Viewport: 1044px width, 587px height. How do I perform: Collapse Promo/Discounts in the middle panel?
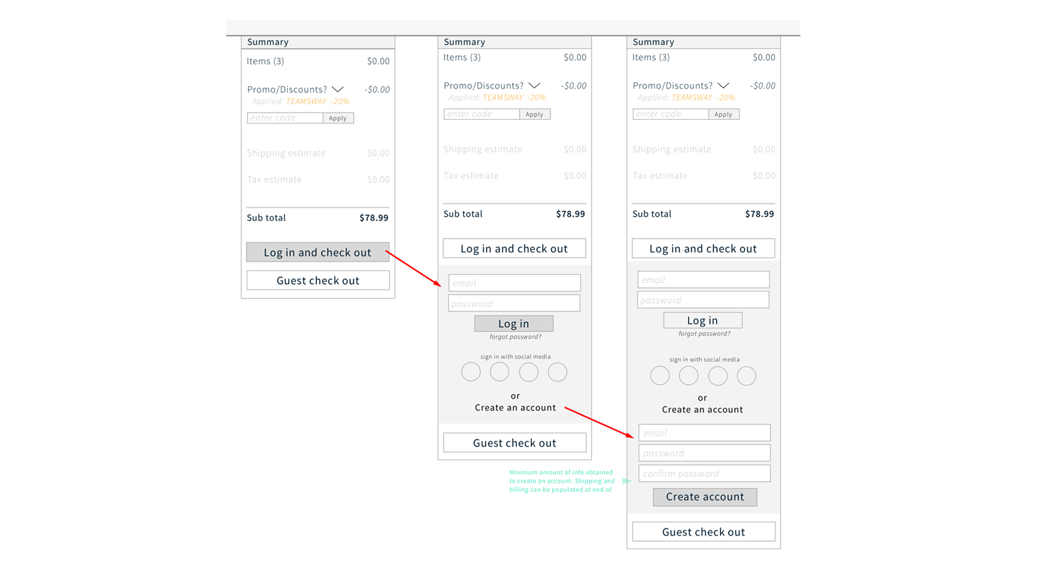[534, 85]
